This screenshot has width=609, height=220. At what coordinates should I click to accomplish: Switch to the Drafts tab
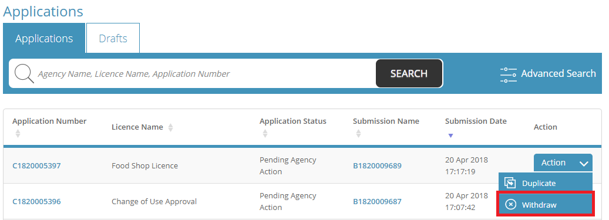(113, 38)
